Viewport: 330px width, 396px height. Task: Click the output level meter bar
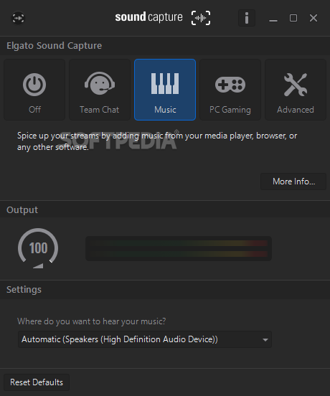click(179, 248)
